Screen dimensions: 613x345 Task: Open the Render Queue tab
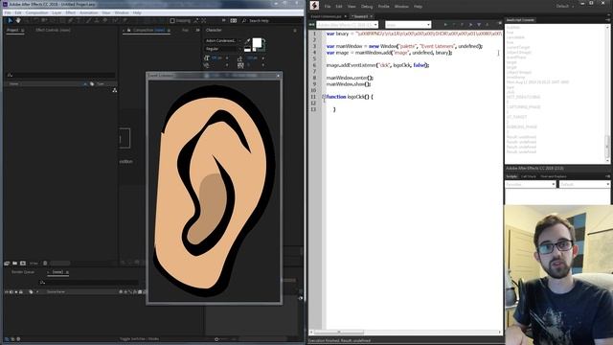pos(23,272)
